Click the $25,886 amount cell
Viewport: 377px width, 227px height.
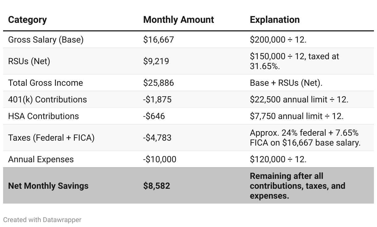pyautogui.click(x=159, y=83)
